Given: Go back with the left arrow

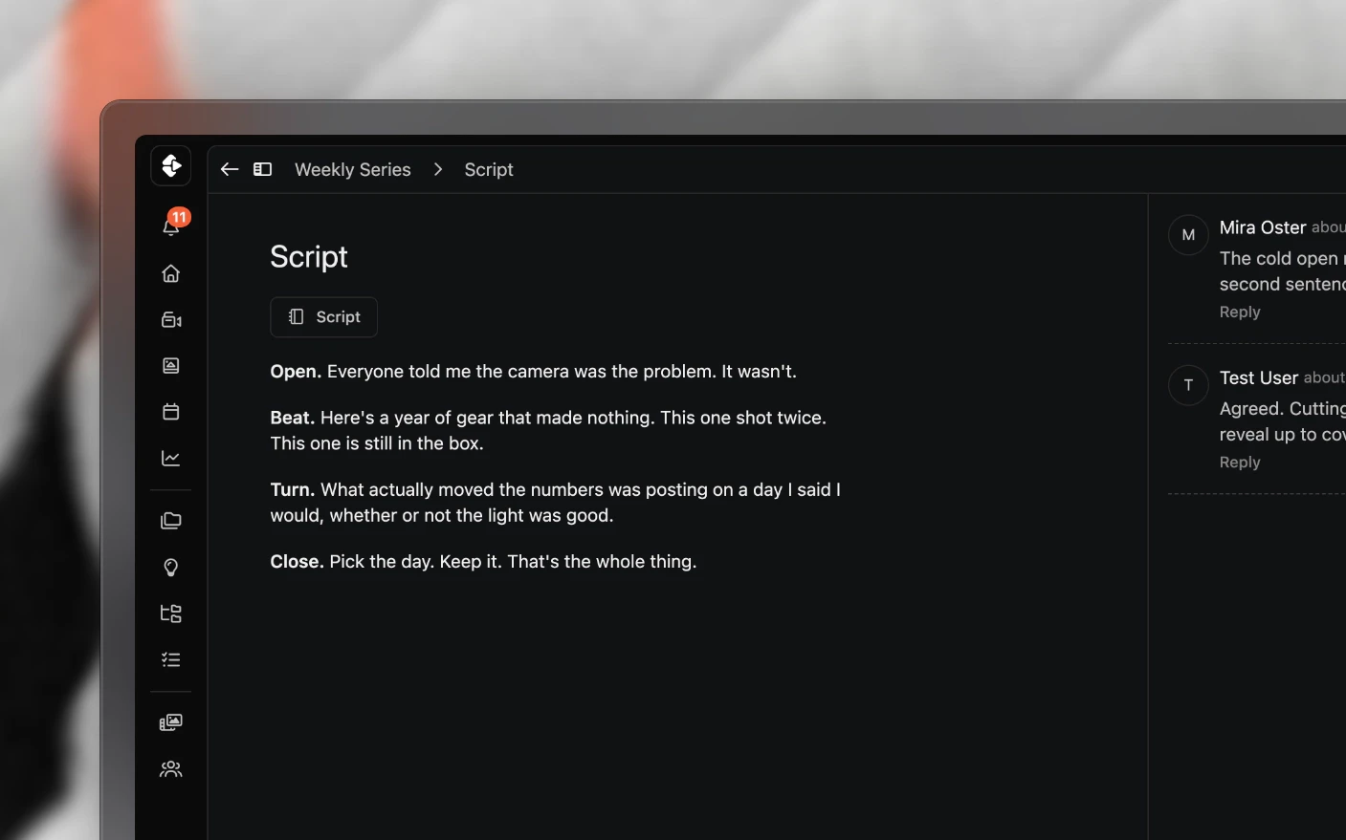Looking at the screenshot, I should point(230,169).
